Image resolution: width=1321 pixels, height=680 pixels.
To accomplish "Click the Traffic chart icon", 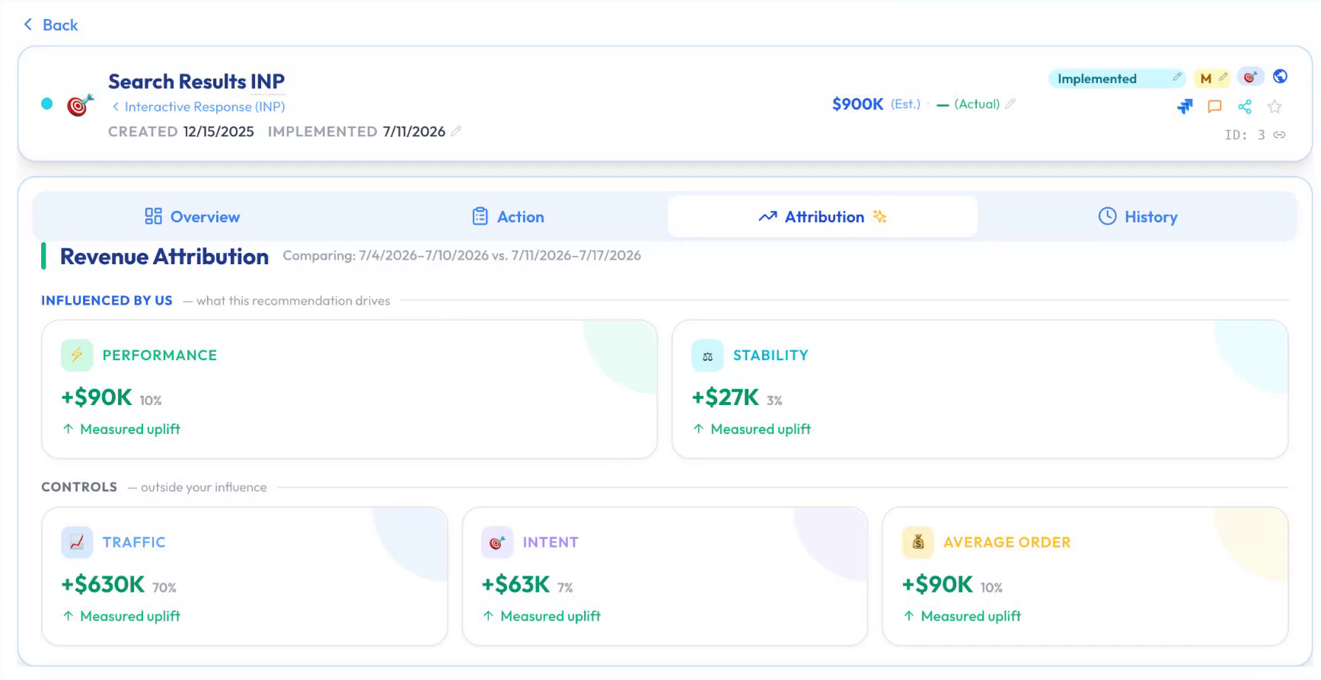I will [77, 542].
